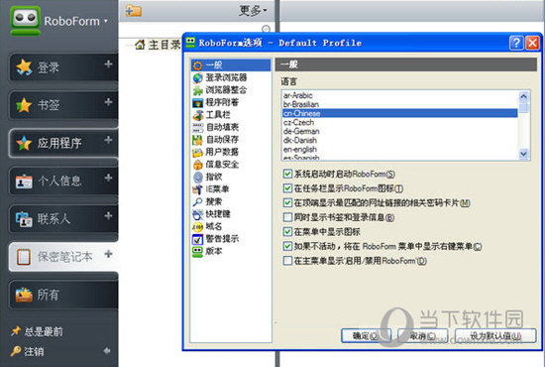Click the 取消 cancel button
545x367 pixels.
tap(423, 335)
